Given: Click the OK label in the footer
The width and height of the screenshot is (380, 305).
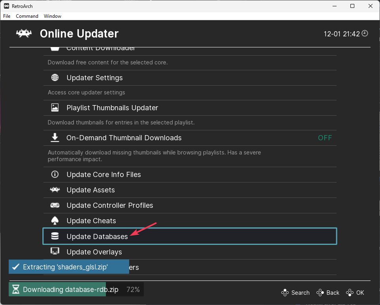Looking at the screenshot, I should (360, 293).
